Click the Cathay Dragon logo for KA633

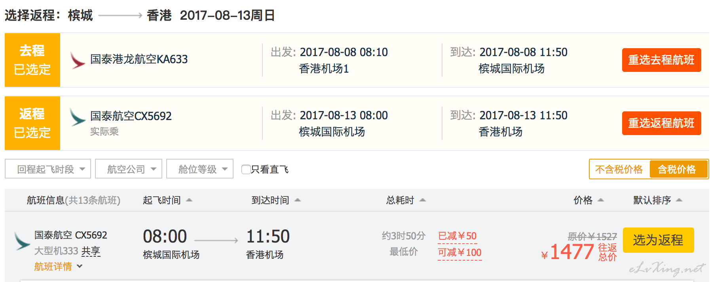click(78, 60)
